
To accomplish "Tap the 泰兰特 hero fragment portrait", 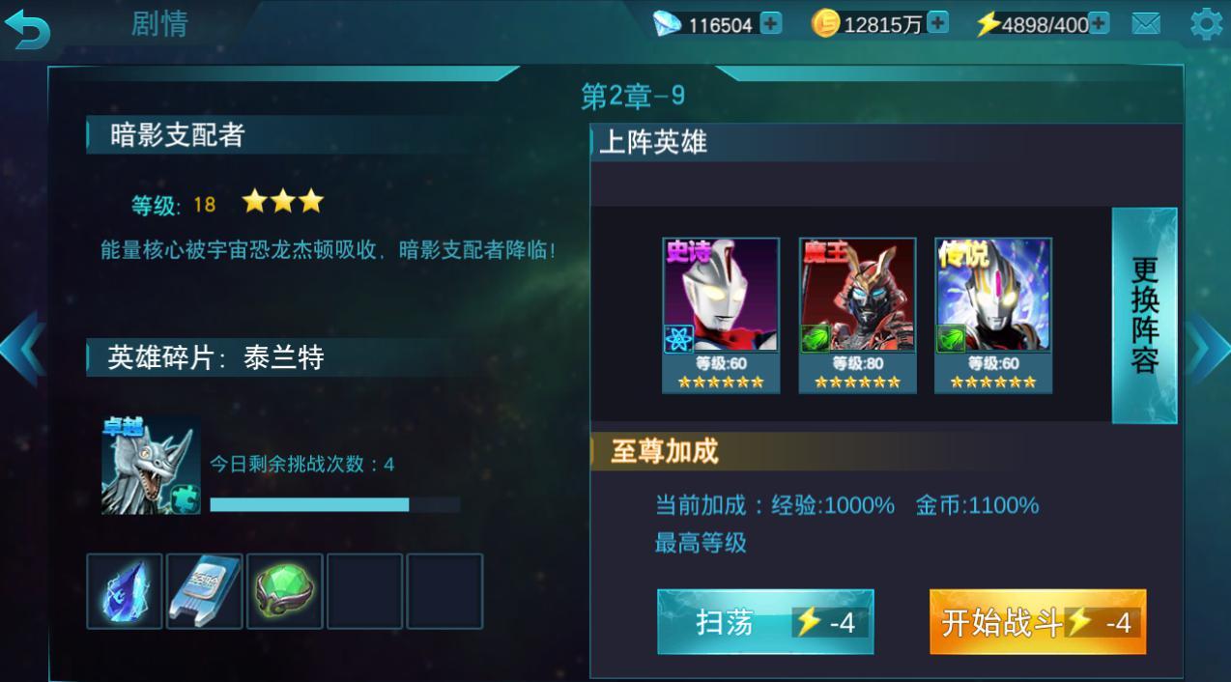I will point(151,466).
